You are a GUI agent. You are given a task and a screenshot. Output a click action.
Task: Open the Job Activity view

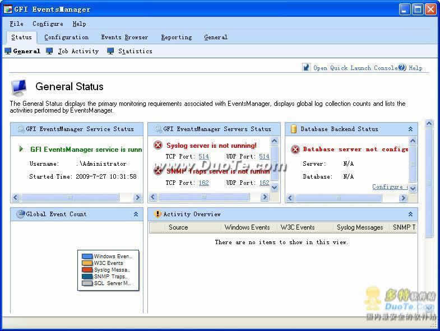pos(78,52)
